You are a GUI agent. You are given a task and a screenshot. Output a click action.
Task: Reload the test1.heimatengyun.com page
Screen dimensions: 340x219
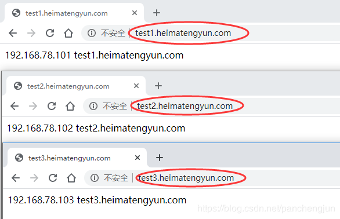(x=50, y=33)
